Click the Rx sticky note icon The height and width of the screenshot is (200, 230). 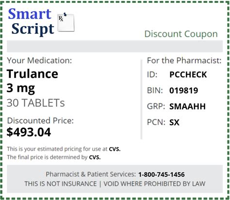click(x=66, y=22)
